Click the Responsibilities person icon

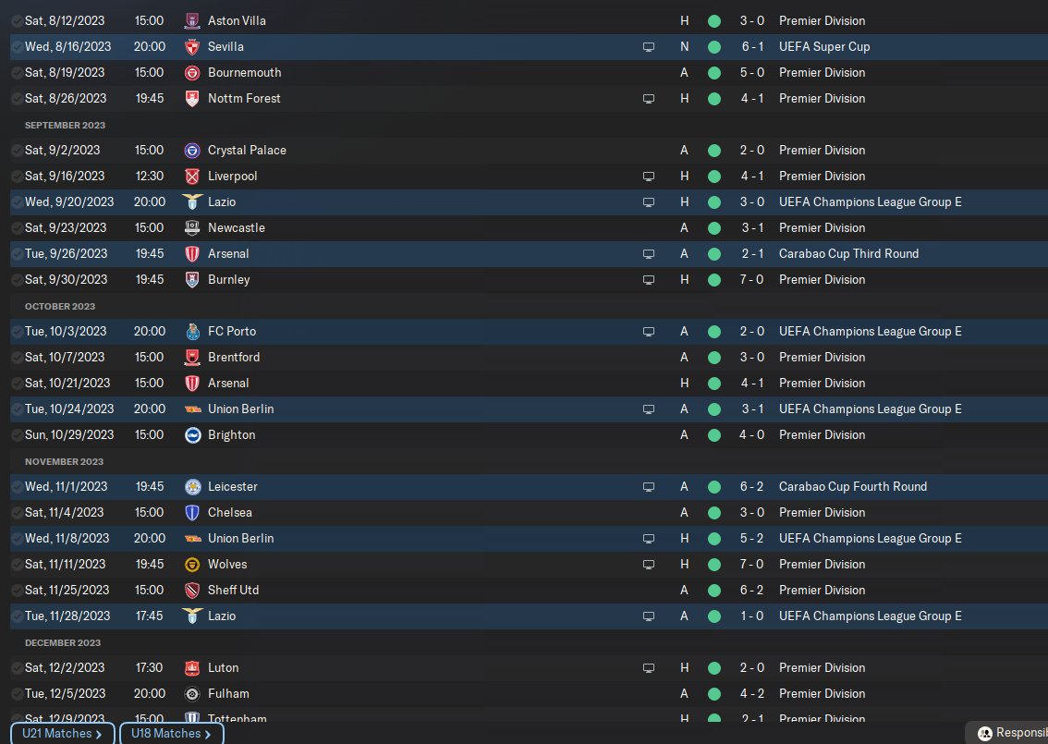[985, 733]
